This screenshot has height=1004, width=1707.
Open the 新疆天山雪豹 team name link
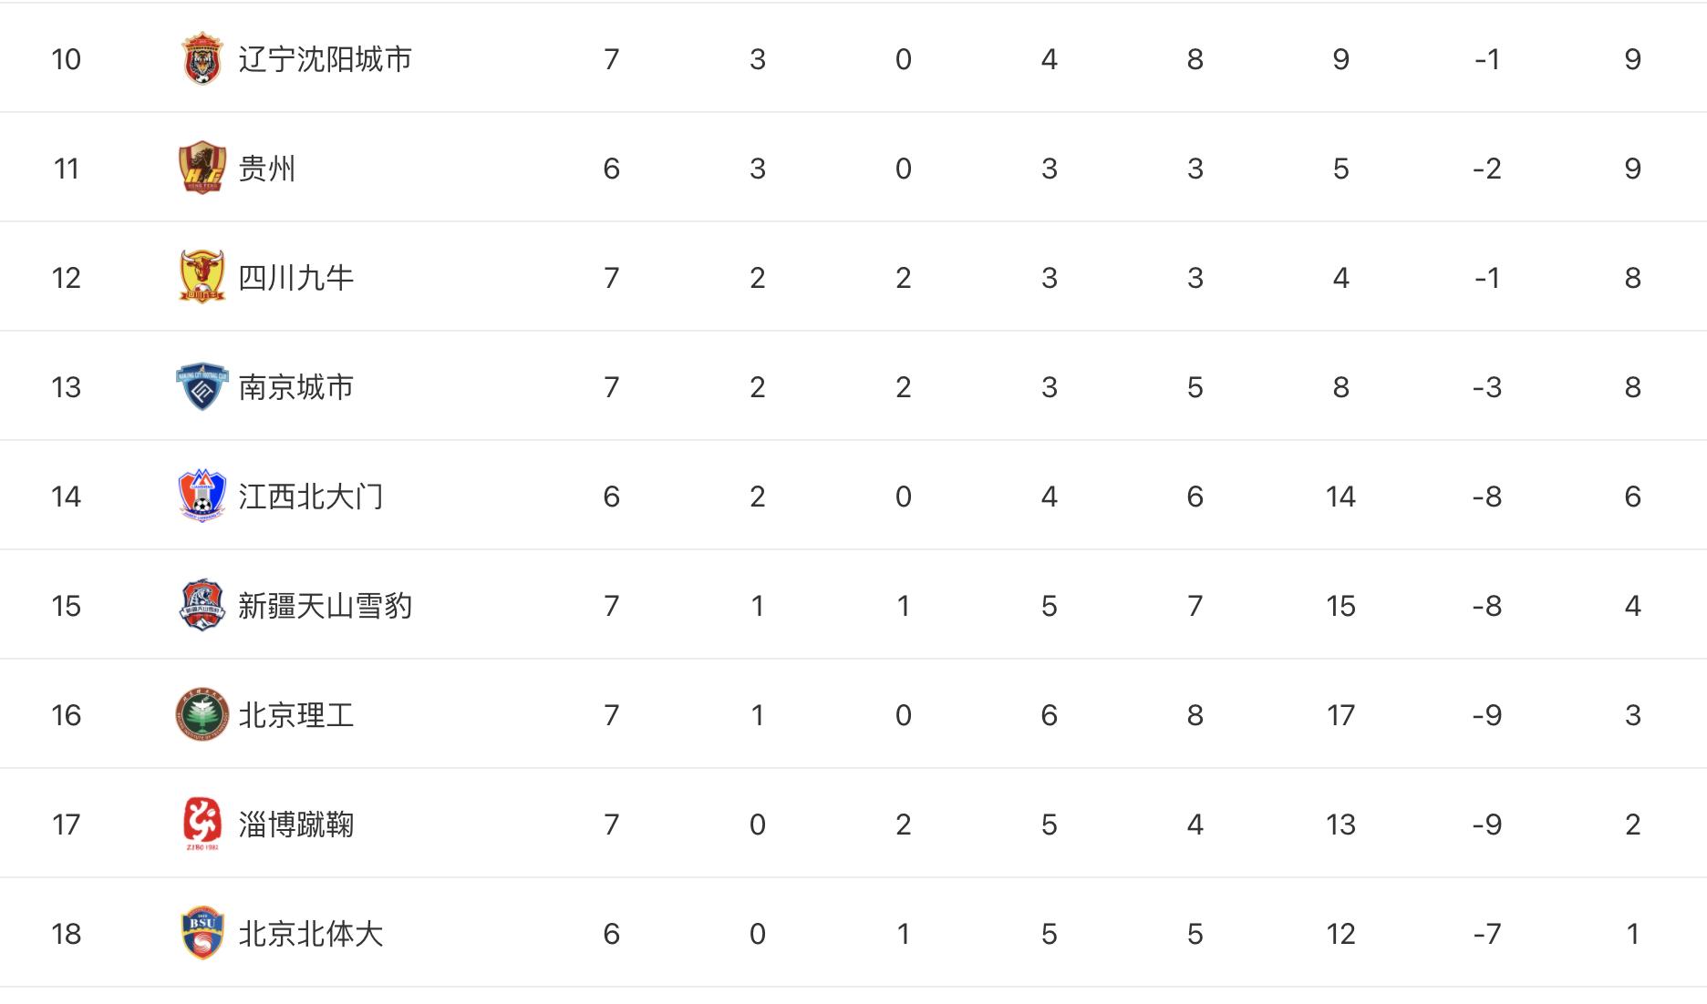pos(325,606)
